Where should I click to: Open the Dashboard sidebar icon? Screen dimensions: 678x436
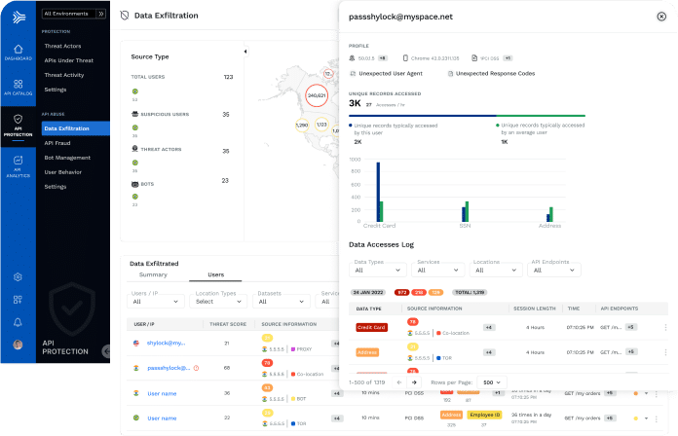[17, 52]
